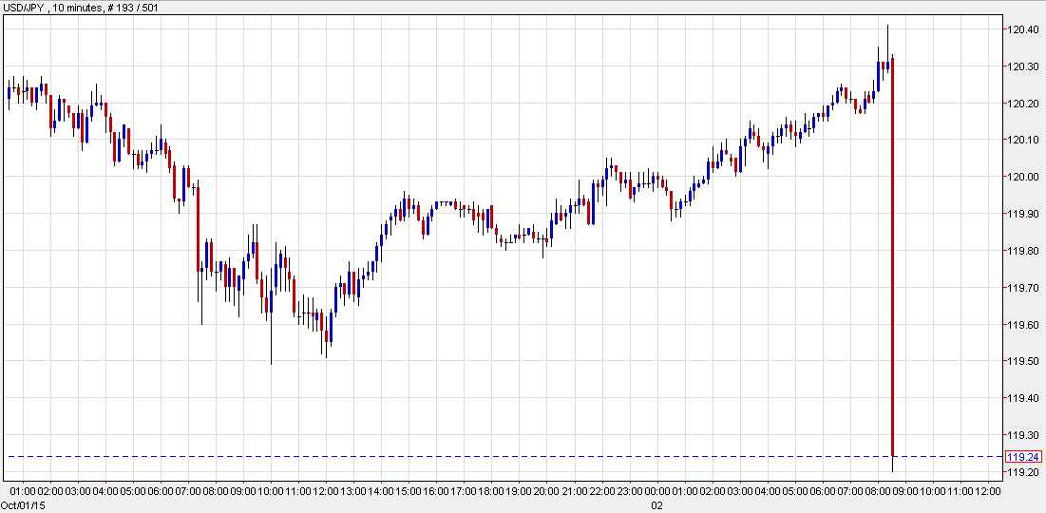Click the 119.70 price axis label
The image size is (1046, 513).
coord(1024,288)
